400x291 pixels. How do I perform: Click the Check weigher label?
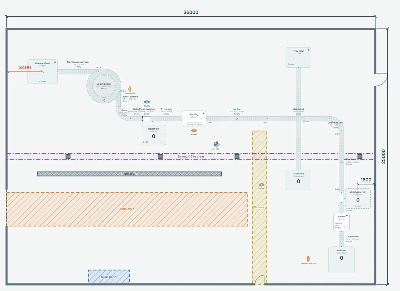pos(147,109)
